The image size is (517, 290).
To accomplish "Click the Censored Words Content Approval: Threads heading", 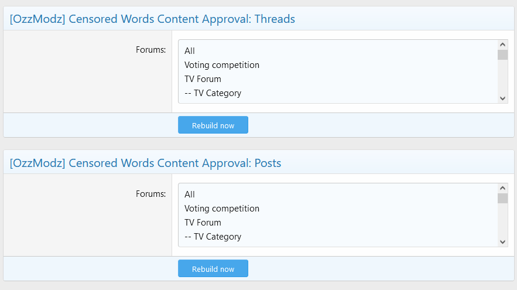I will tap(152, 19).
